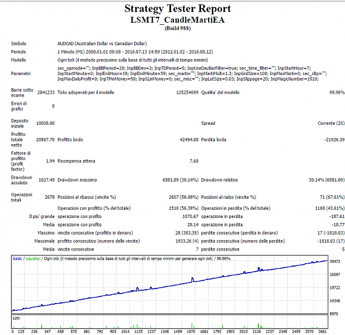
Task: Select the Drawdown relativo value 30.14% (6581.89)
Action: (327, 180)
